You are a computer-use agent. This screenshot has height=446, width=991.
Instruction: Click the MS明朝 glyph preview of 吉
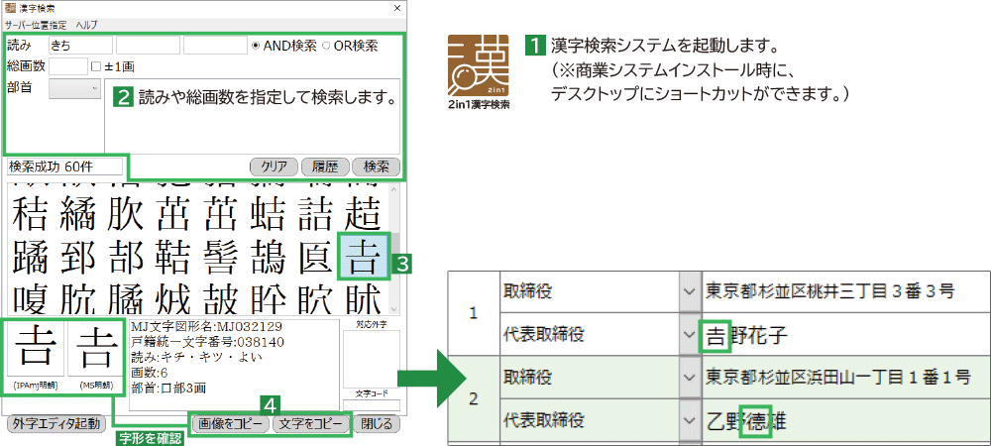94,353
